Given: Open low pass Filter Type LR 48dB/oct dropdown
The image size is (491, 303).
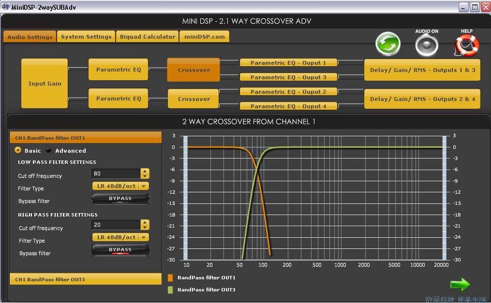Looking at the screenshot, I should [x=120, y=186].
